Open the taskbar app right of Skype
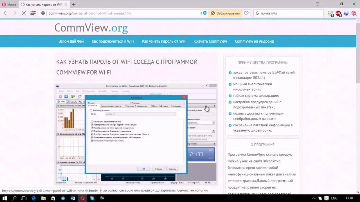360x202 pixels. click(x=102, y=198)
